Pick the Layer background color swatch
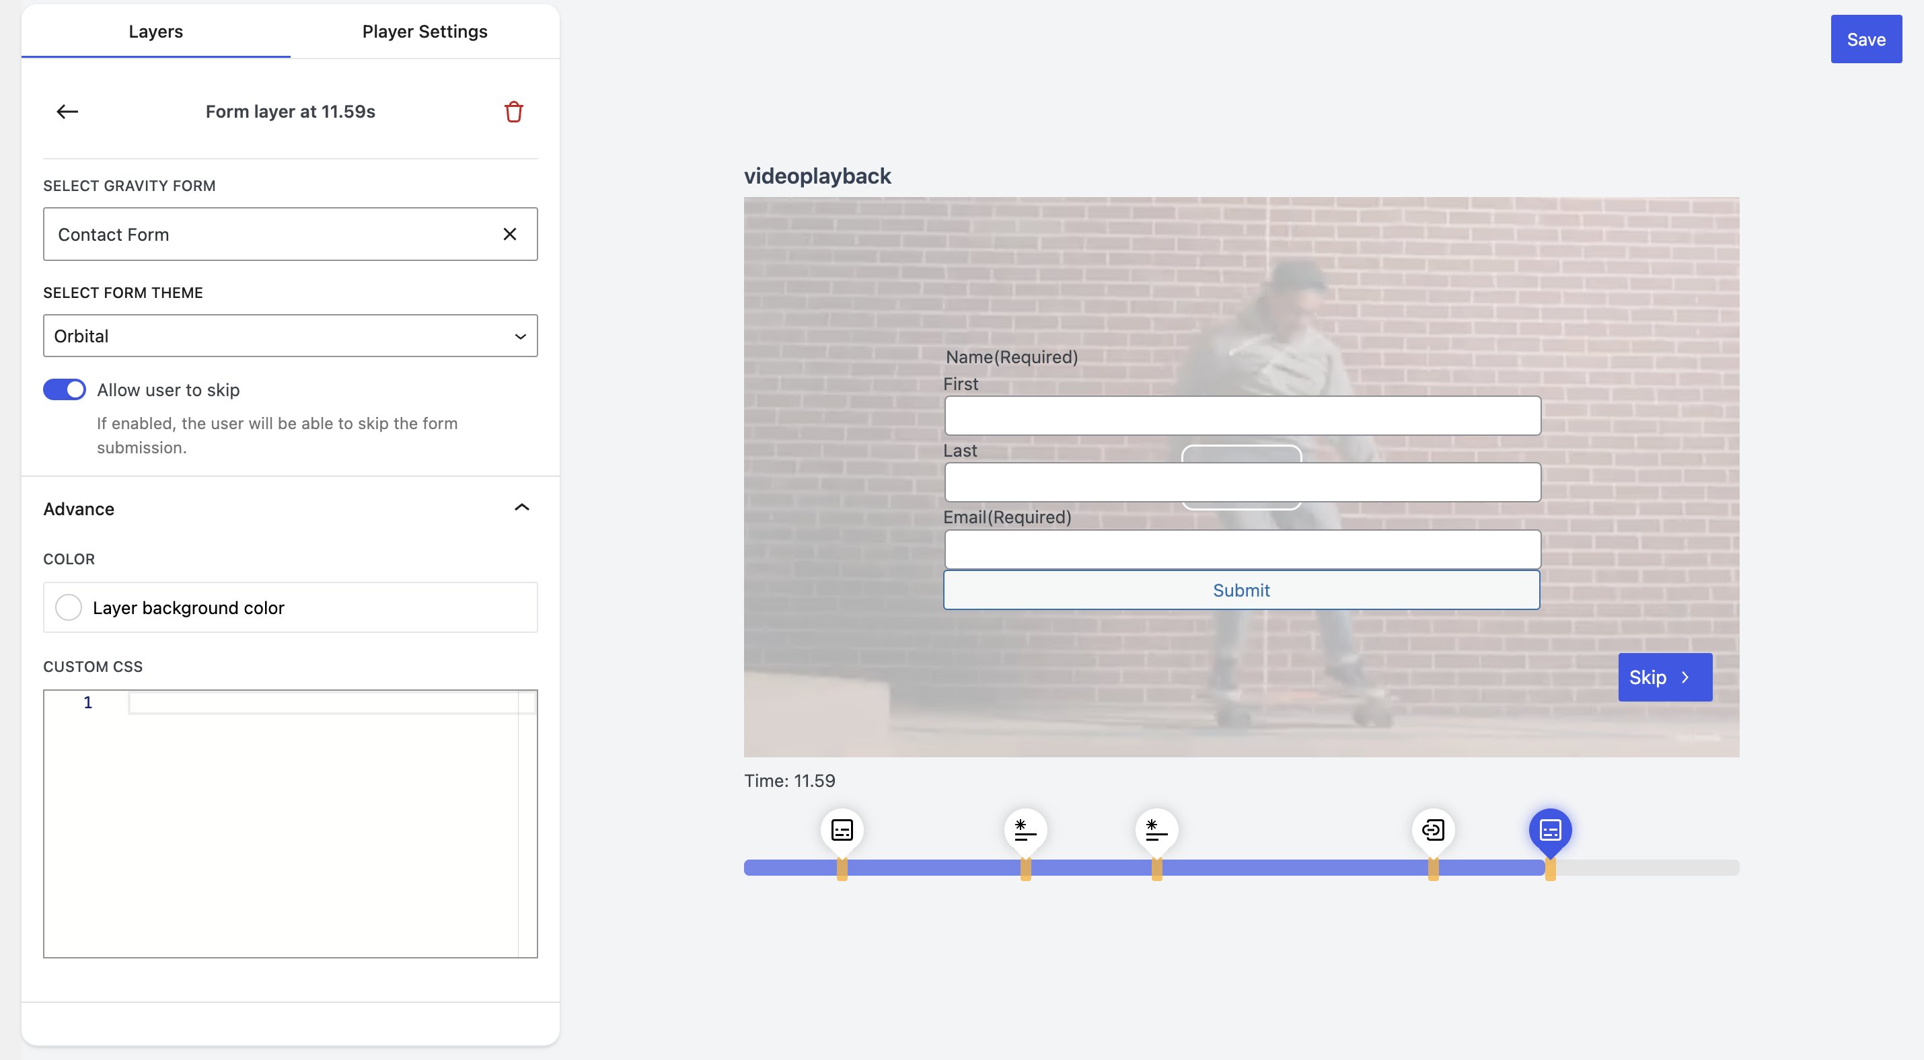1924x1060 pixels. click(69, 607)
